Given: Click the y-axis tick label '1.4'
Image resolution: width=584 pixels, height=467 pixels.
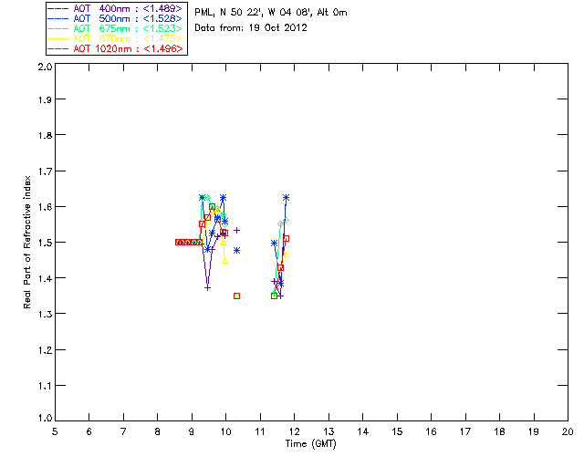Looking at the screenshot, I should [45, 278].
